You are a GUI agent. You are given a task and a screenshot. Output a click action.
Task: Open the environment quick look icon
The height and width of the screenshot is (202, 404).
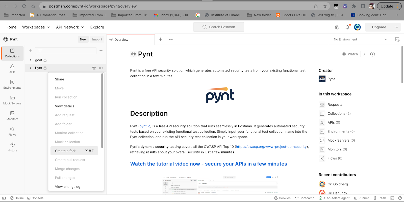[397, 39]
